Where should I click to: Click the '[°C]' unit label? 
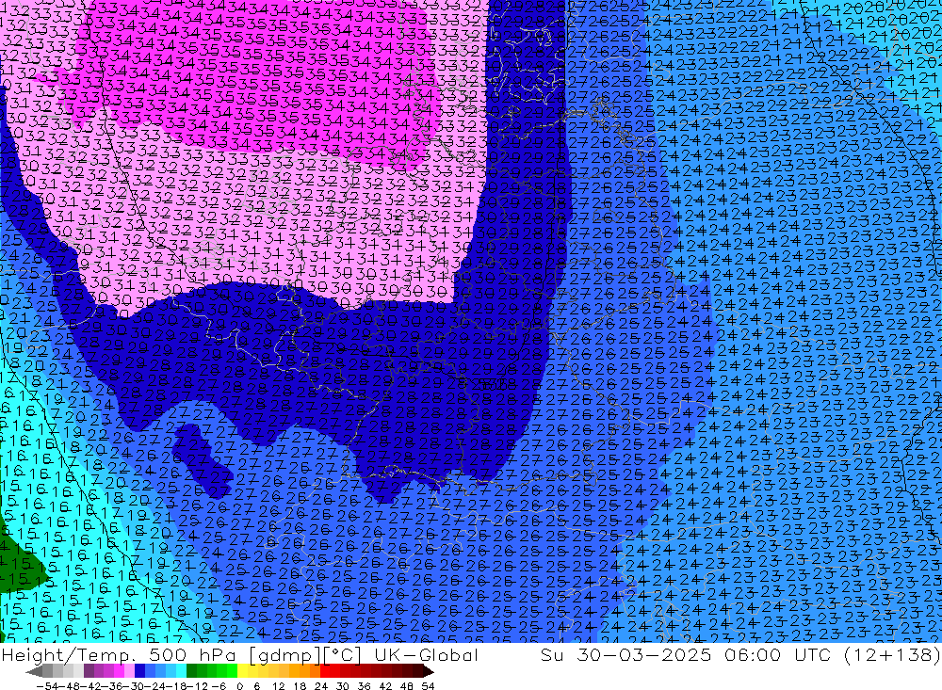point(342,655)
